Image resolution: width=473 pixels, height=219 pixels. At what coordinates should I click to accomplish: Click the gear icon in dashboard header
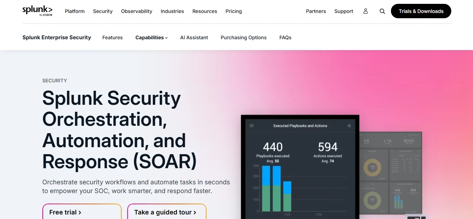[x=349, y=126]
